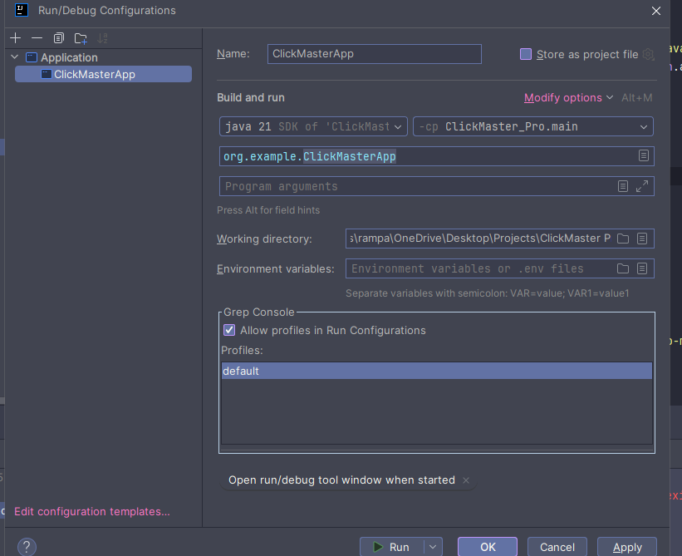Open the java 21 SDK dropdown
The height and width of the screenshot is (556, 682).
pyautogui.click(x=313, y=126)
